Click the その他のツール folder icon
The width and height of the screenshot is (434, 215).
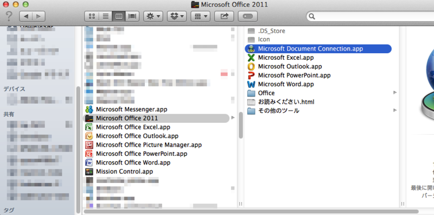tap(251, 111)
